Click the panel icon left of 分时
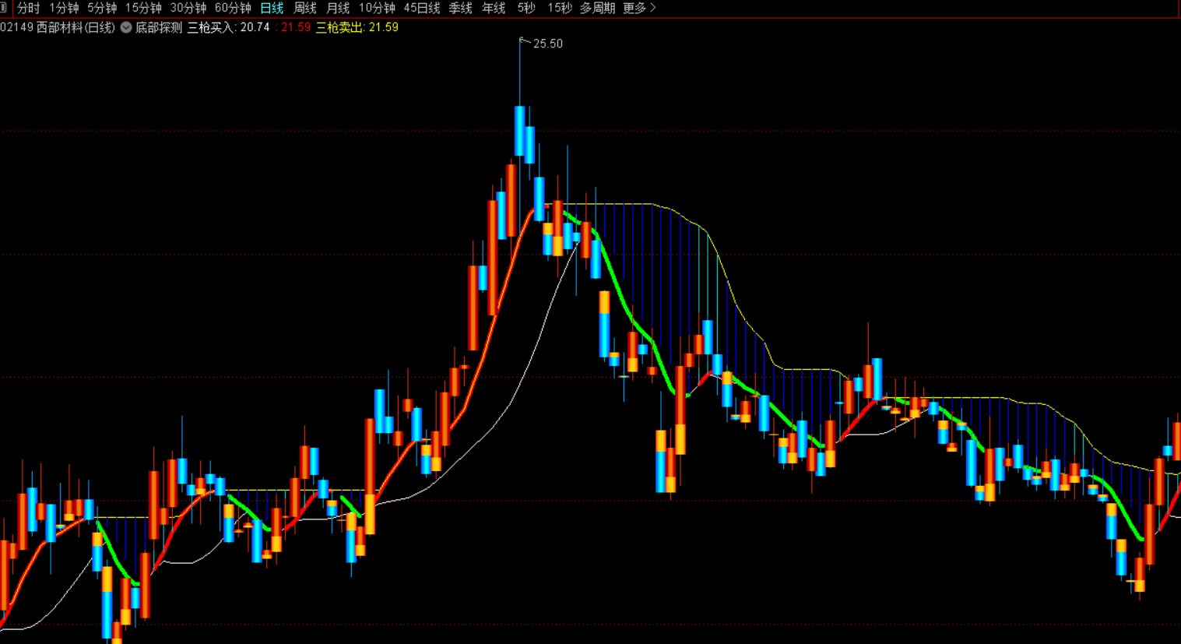 pos(5,8)
